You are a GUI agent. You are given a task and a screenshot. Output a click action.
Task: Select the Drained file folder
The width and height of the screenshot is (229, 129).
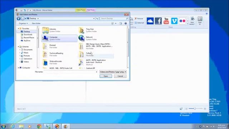click(59, 46)
